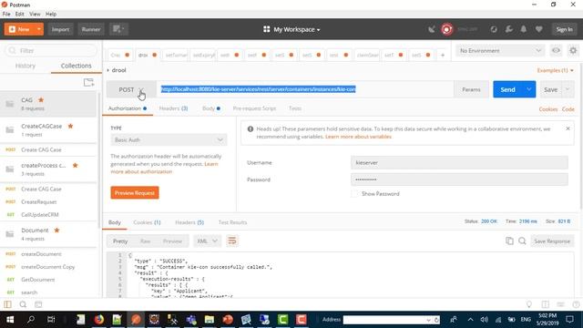Open Send button dropdown arrow
Image resolution: width=583 pixels, height=328 pixels.
[x=528, y=89]
